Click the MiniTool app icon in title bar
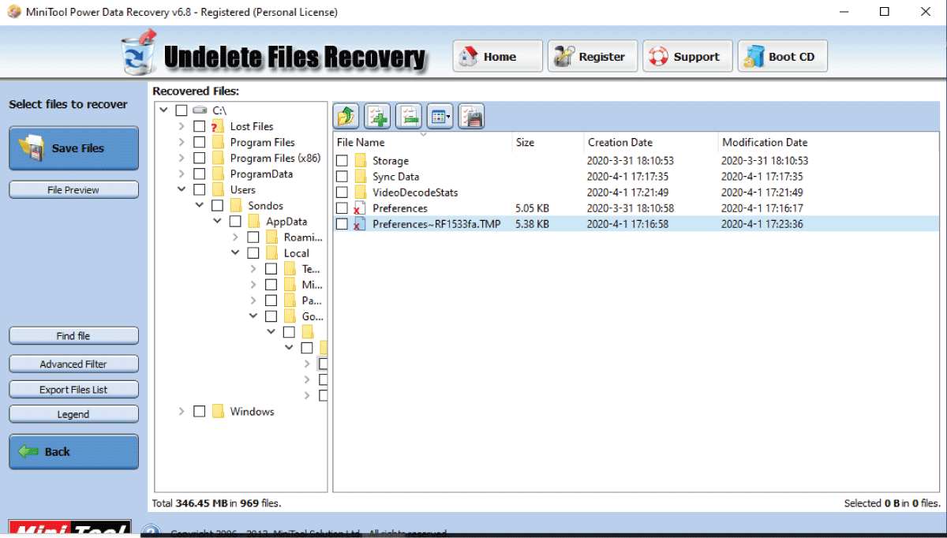The height and width of the screenshot is (538, 947). tap(13, 12)
